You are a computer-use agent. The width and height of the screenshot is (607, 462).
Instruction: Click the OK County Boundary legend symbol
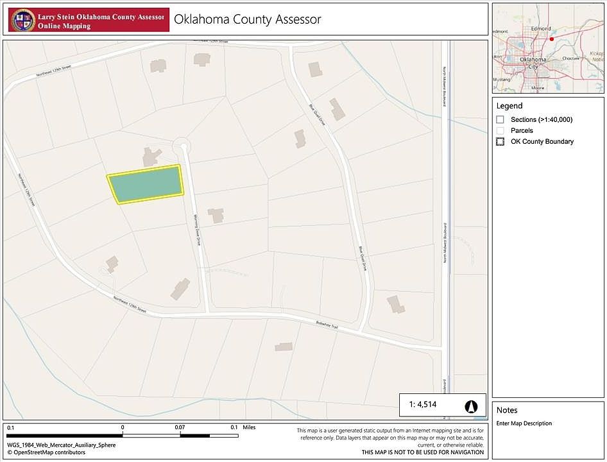pyautogui.click(x=500, y=141)
